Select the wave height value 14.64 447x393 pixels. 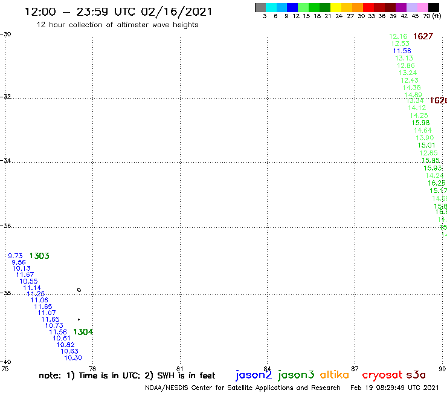423,130
